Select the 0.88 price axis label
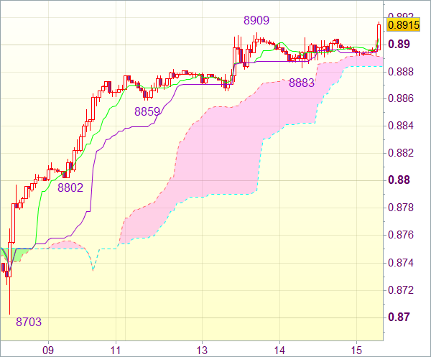431x357 pixels. click(399, 180)
